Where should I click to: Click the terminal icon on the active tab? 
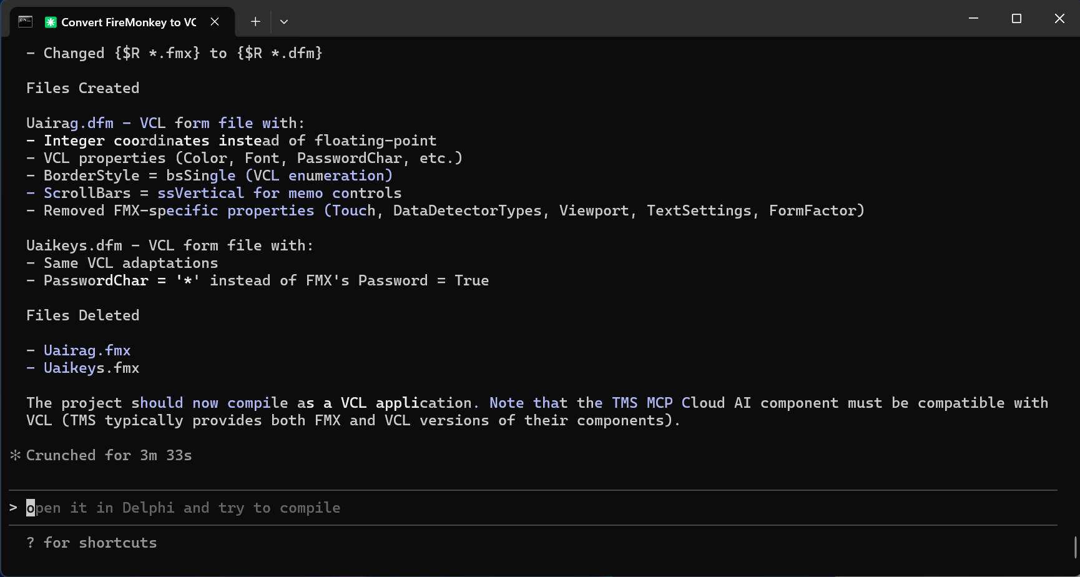(x=25, y=21)
